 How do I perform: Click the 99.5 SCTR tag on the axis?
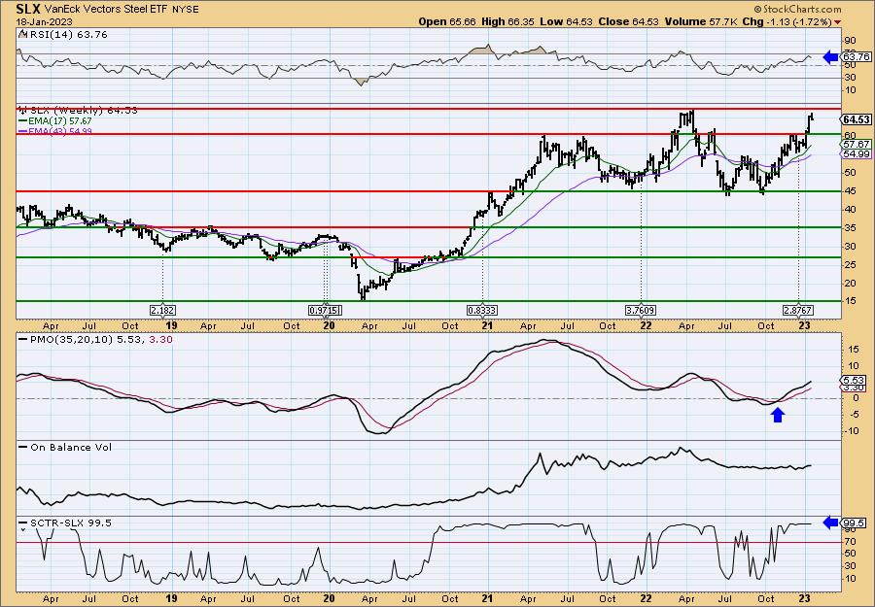click(856, 523)
